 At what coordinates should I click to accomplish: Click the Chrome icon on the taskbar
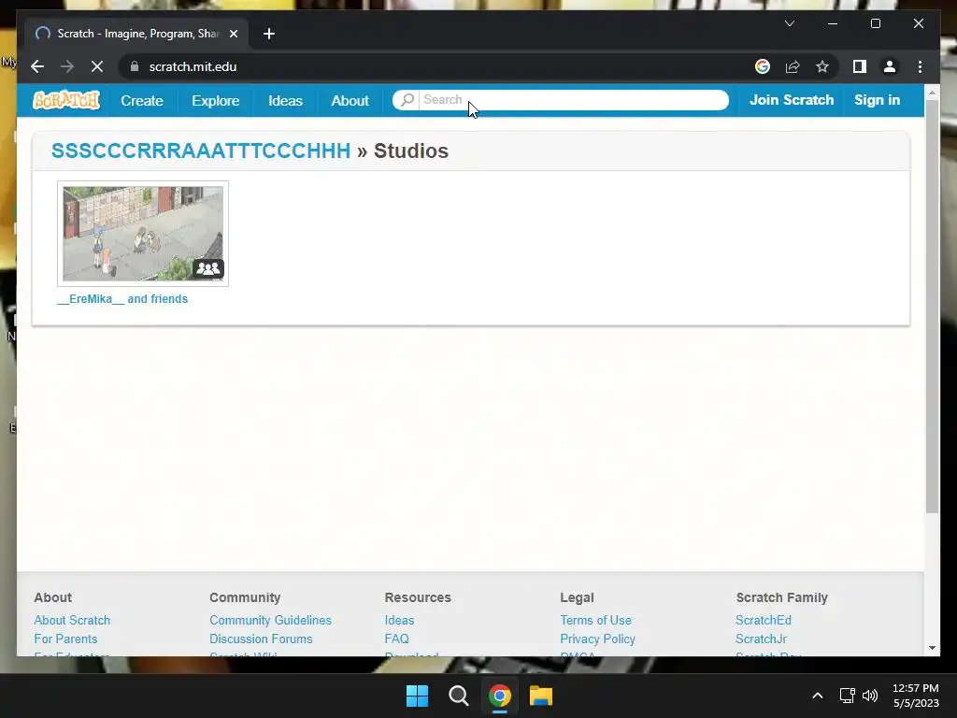[x=499, y=696]
